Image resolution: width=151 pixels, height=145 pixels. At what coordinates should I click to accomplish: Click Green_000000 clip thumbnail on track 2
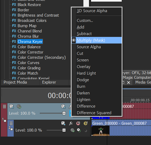(100, 131)
